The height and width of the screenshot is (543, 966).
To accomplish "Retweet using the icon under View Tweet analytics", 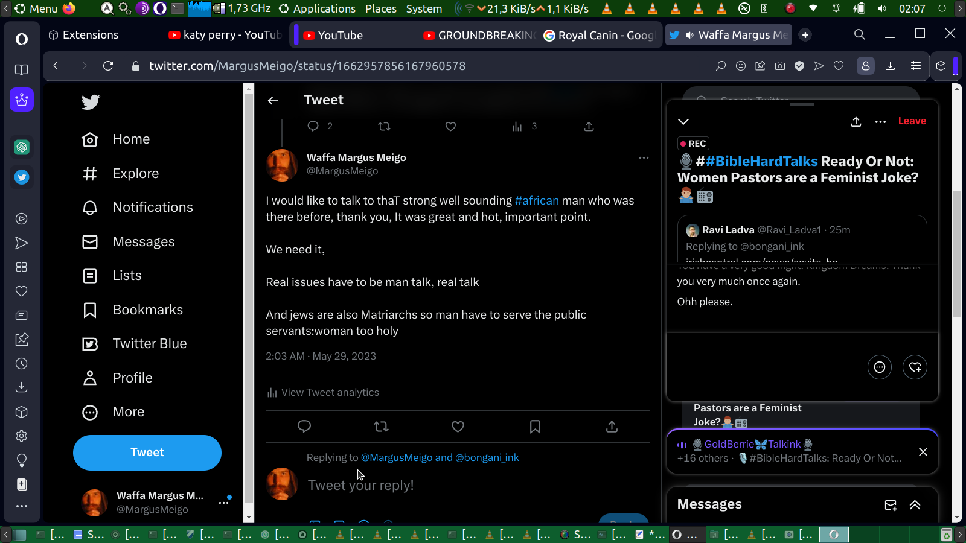I will 381,427.
